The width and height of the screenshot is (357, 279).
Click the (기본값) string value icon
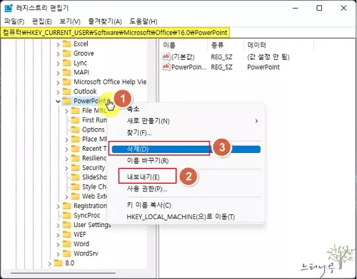(x=166, y=57)
